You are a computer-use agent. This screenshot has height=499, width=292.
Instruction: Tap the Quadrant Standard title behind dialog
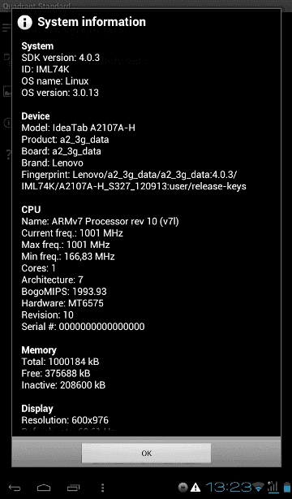coord(36,6)
